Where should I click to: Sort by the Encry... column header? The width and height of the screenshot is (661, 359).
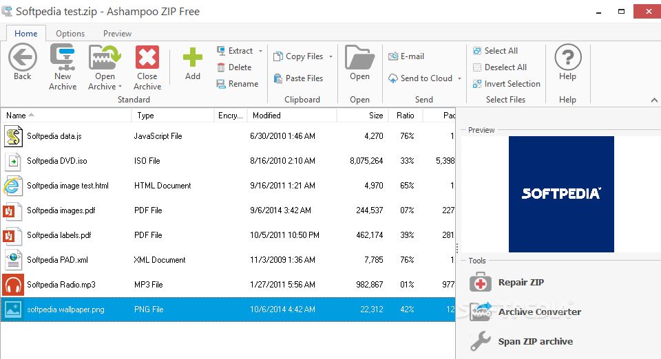pyautogui.click(x=231, y=116)
